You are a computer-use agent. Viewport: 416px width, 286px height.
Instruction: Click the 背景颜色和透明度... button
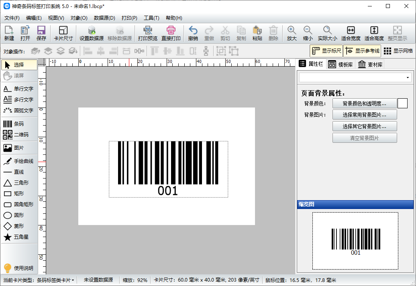[365, 103]
